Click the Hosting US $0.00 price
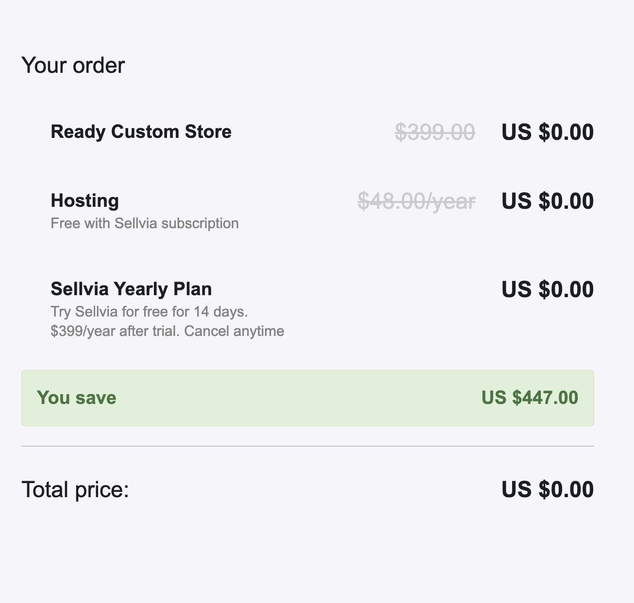This screenshot has height=603, width=634. pyautogui.click(x=547, y=201)
